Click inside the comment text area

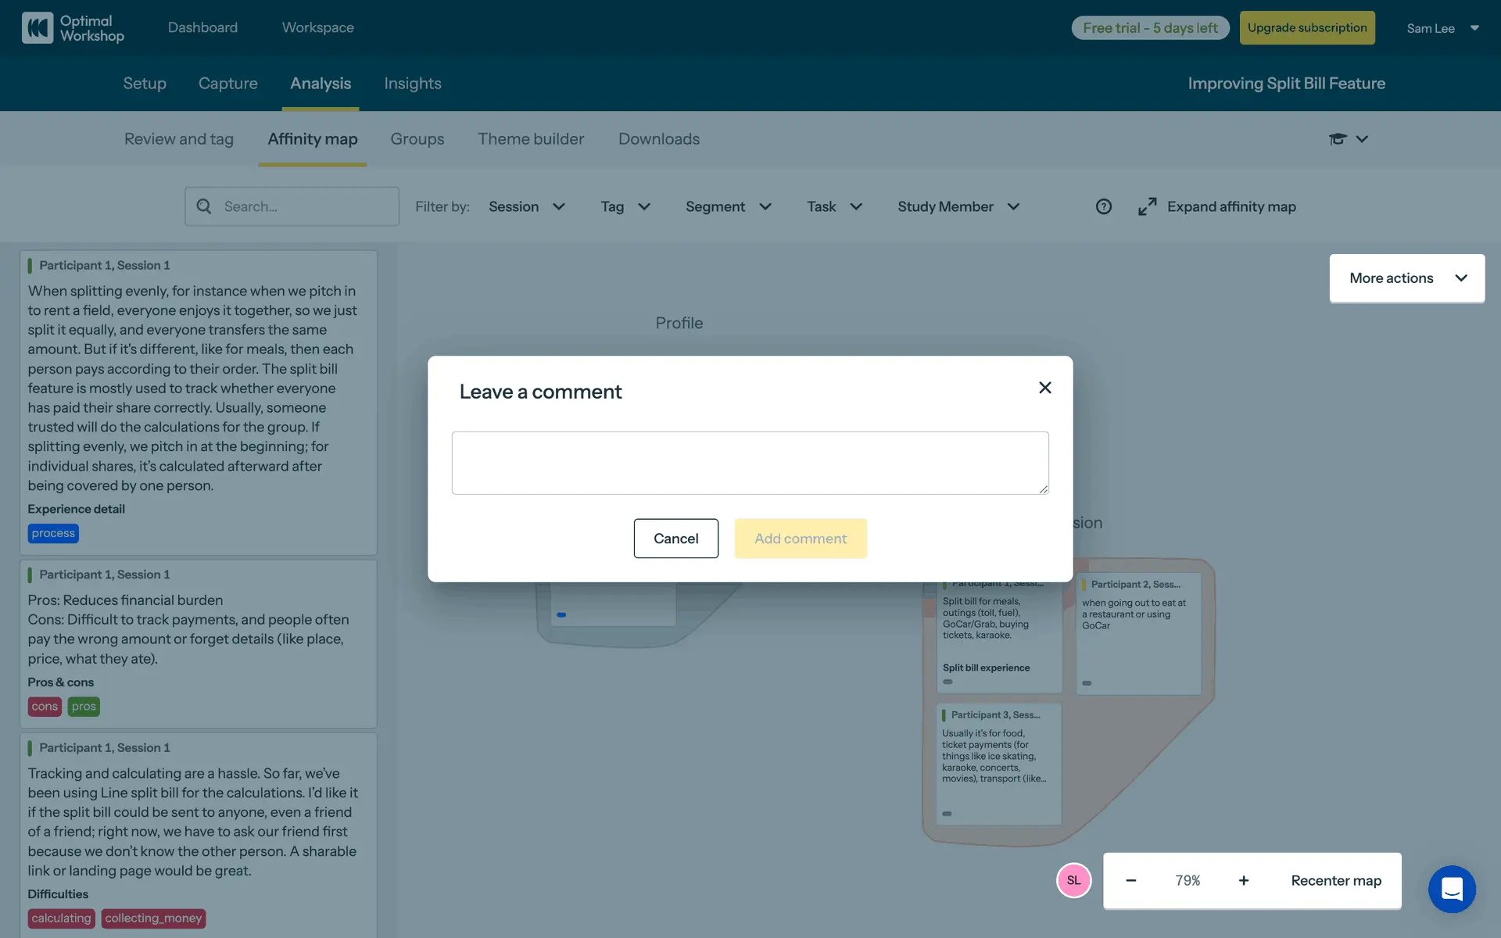(x=749, y=463)
